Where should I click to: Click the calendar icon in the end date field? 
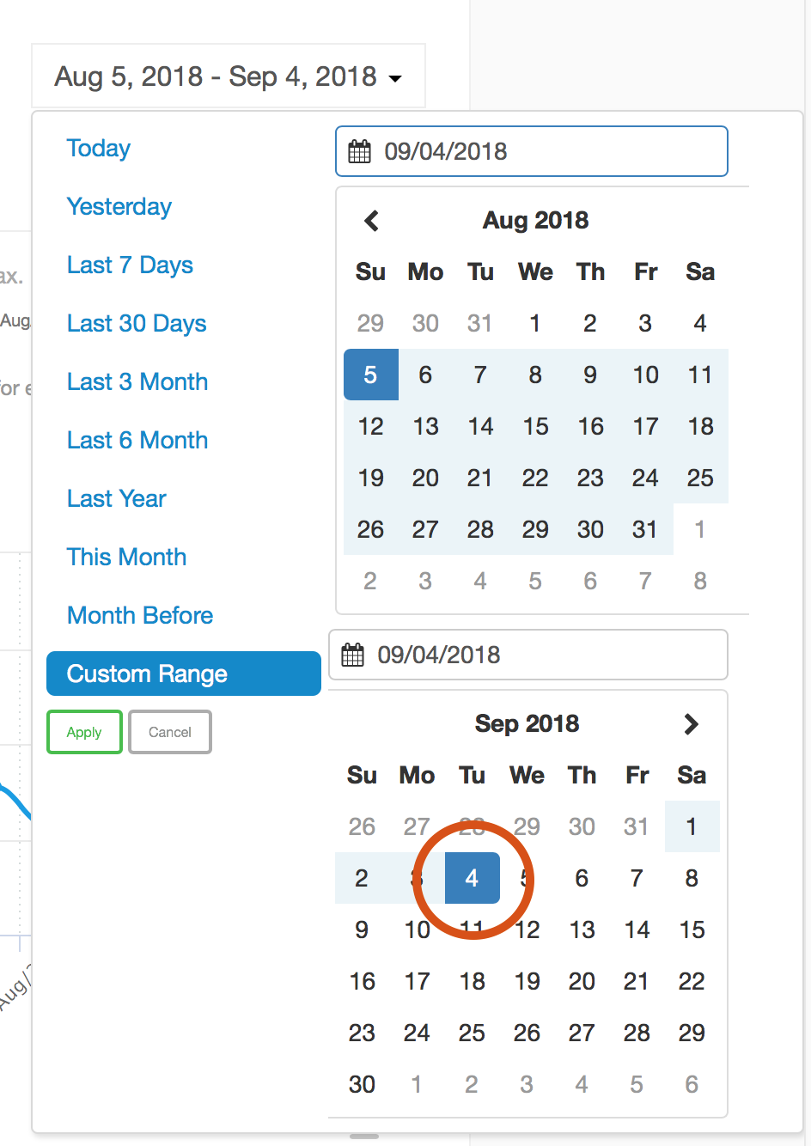(353, 655)
